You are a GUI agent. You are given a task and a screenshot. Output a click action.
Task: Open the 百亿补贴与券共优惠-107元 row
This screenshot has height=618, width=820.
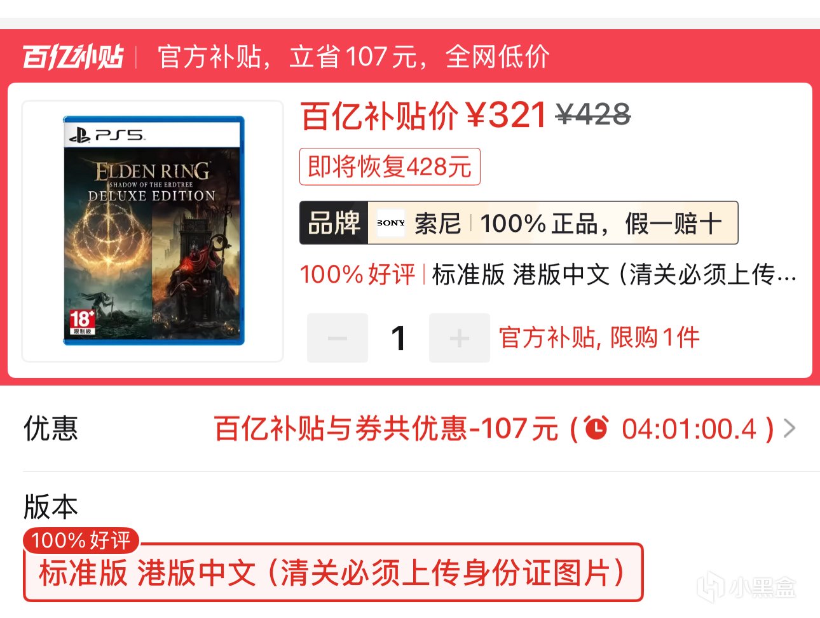click(410, 429)
